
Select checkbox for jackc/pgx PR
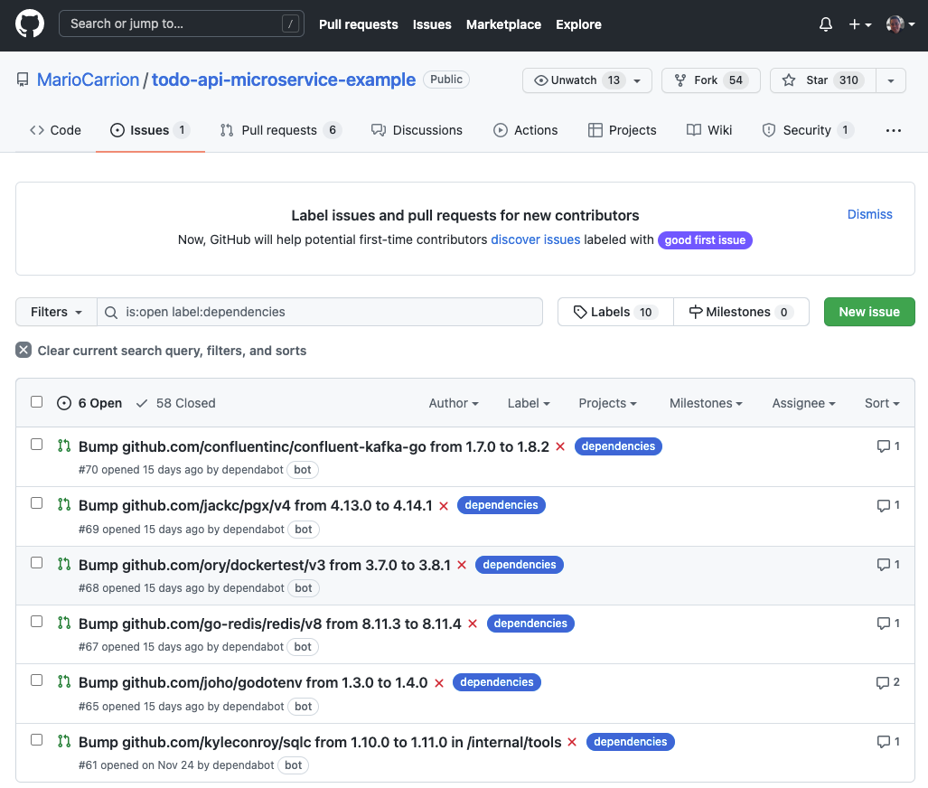37,503
